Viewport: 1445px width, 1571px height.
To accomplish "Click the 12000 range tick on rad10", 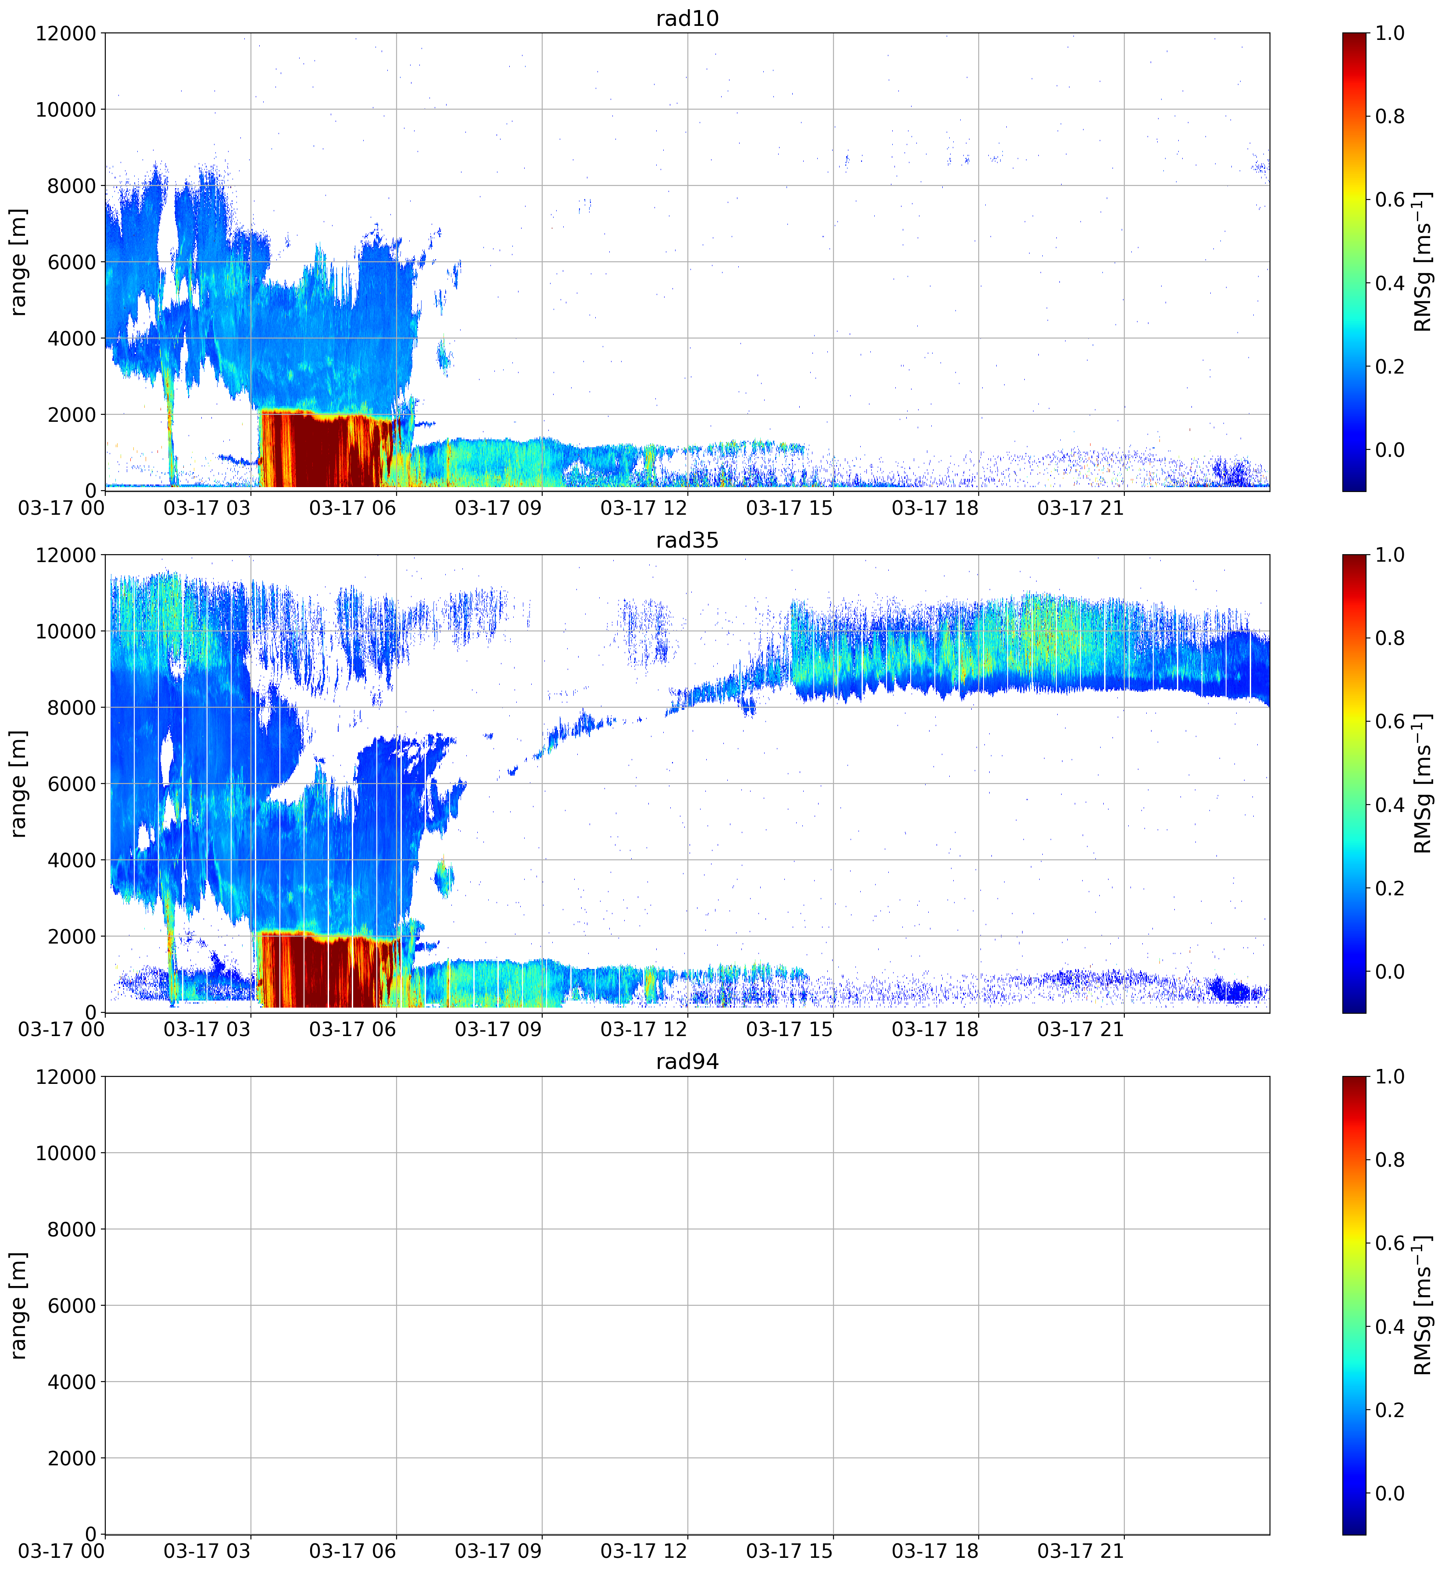I will 66,34.
